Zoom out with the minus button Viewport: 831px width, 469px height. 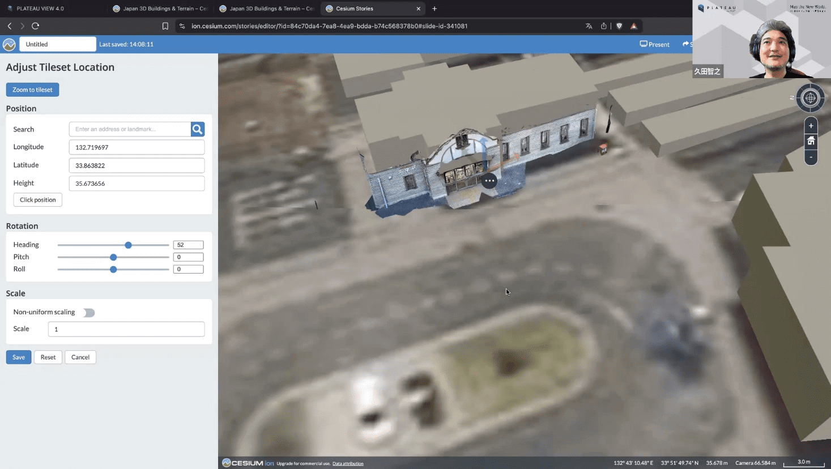pos(811,157)
